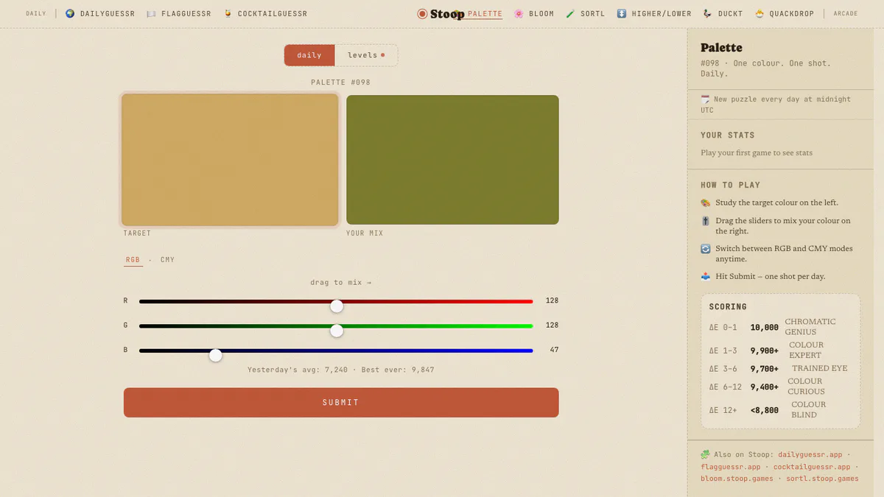Click the COLOUR EXPERT score row
884x497 pixels.
[780, 350]
